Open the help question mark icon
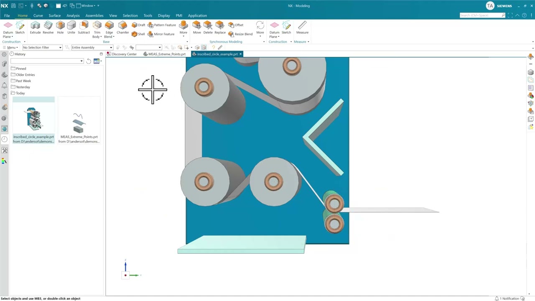This screenshot has height=301, width=535. click(x=524, y=15)
